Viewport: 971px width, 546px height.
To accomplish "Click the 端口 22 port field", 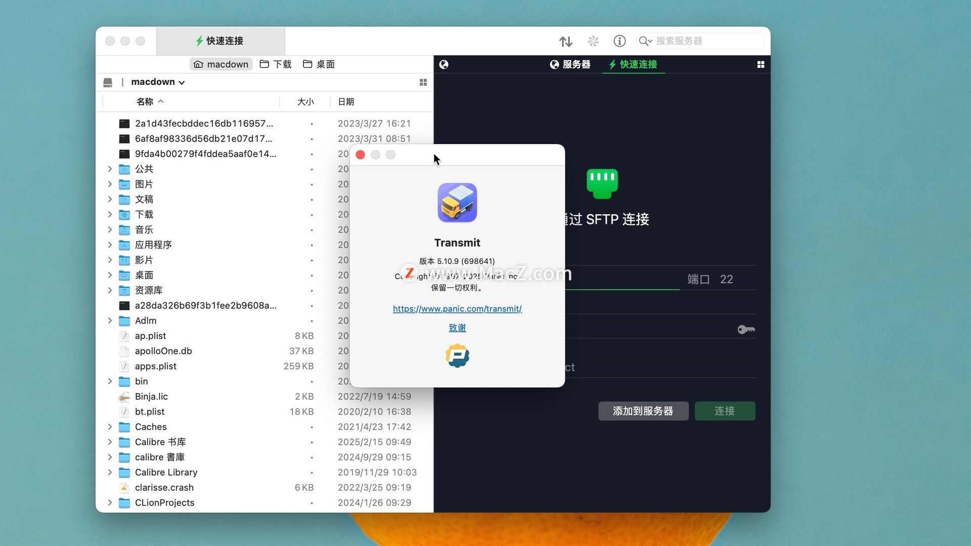I will click(721, 279).
